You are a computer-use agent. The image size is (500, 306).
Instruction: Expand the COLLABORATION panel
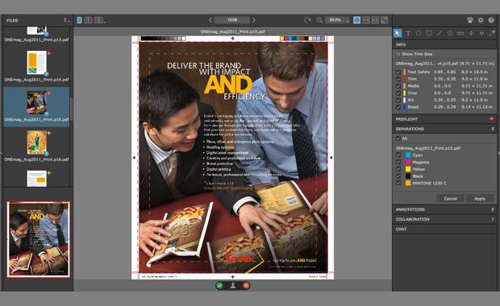(444, 219)
